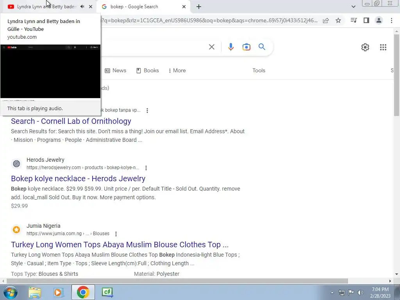
Task: Open the network status tray icon
Action: (x=341, y=293)
